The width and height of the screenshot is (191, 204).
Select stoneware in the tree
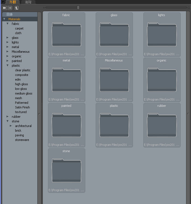point(22,140)
